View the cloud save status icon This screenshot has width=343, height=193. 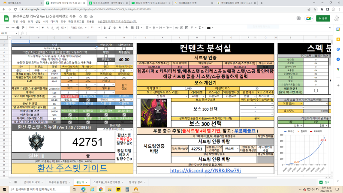tap(91, 17)
